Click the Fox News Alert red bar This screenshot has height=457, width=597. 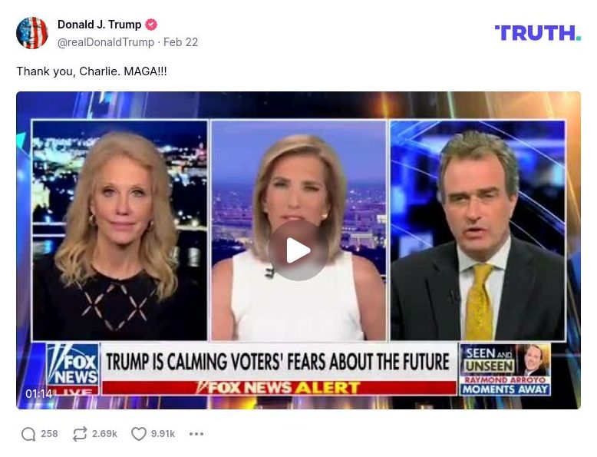279,388
